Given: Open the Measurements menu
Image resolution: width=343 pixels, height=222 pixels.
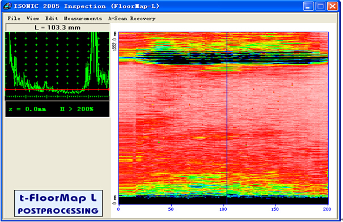Looking at the screenshot, I should click(x=83, y=19).
